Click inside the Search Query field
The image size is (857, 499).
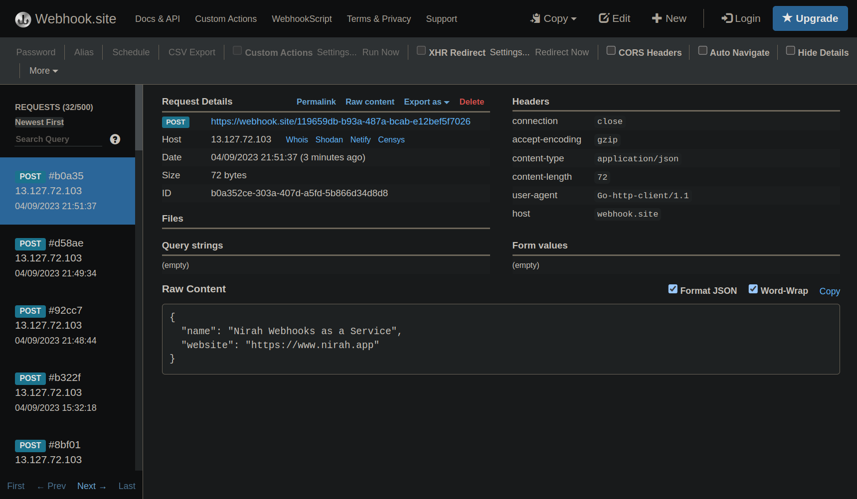coord(55,139)
